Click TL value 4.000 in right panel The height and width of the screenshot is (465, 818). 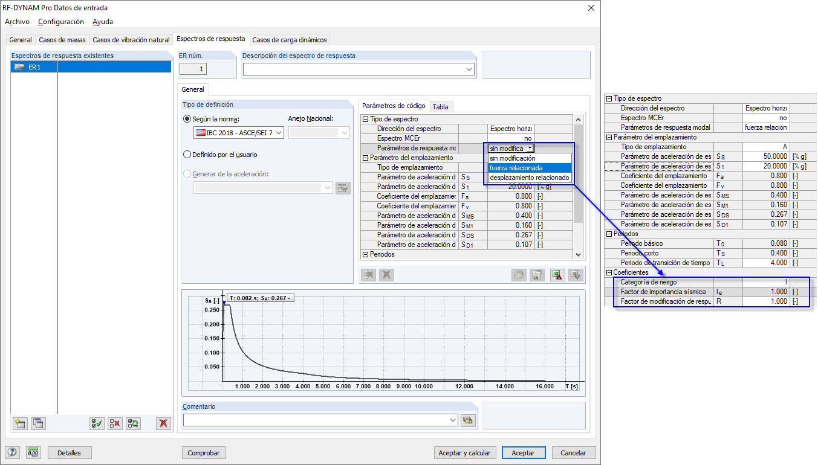[x=766, y=263]
